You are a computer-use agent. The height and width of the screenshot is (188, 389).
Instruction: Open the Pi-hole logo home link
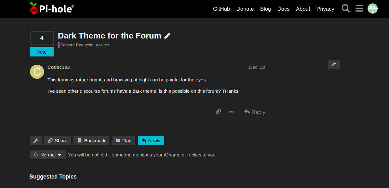[52, 9]
